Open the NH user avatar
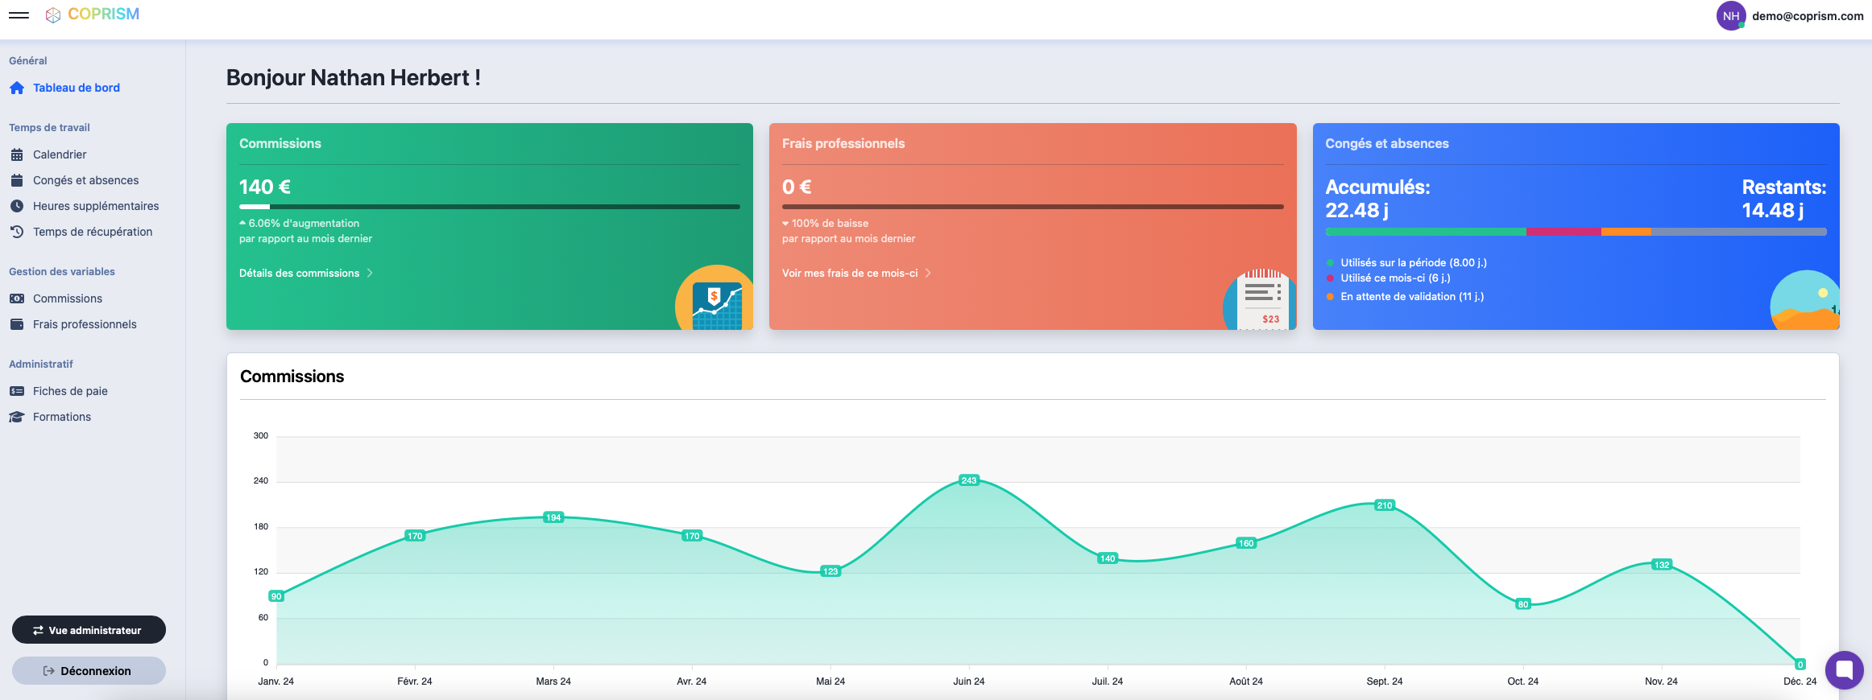The image size is (1872, 700). click(1730, 16)
